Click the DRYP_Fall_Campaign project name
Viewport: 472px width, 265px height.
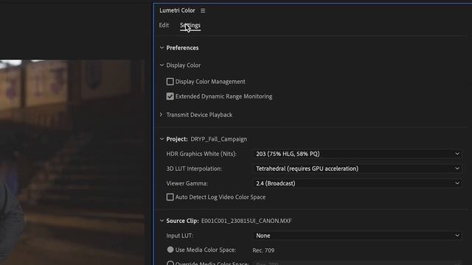coord(219,139)
